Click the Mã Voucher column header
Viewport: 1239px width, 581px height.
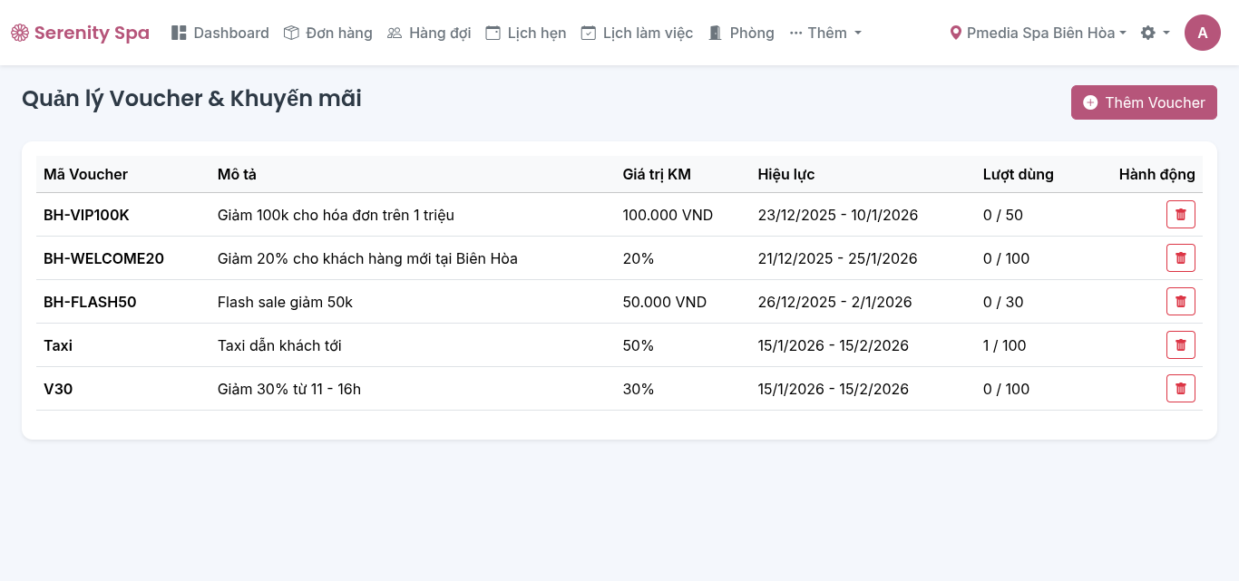(85, 174)
